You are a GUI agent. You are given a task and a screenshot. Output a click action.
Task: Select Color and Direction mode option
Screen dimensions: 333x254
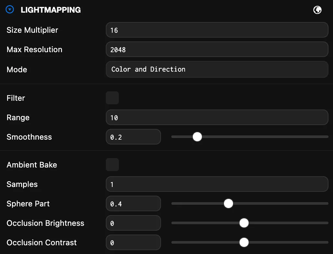pos(217,69)
